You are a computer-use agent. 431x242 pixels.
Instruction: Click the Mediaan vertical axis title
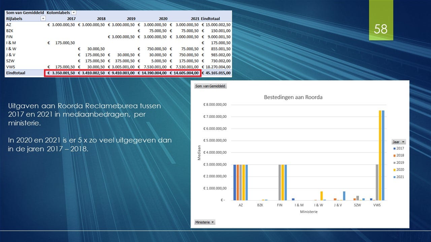[x=199, y=152]
